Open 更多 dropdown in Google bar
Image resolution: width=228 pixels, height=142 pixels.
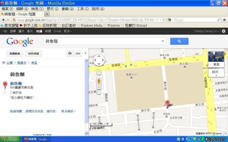tap(68, 31)
